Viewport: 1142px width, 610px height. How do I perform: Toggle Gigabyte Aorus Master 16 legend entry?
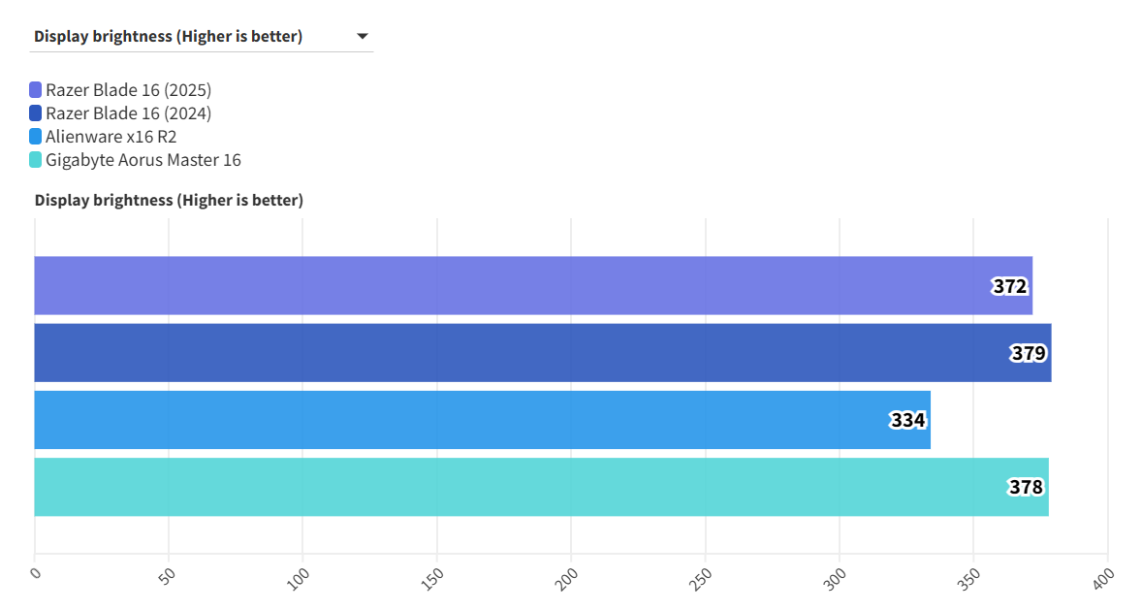[143, 160]
